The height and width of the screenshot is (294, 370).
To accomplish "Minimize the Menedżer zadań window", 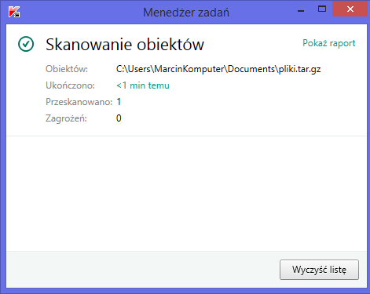I will [301, 11].
